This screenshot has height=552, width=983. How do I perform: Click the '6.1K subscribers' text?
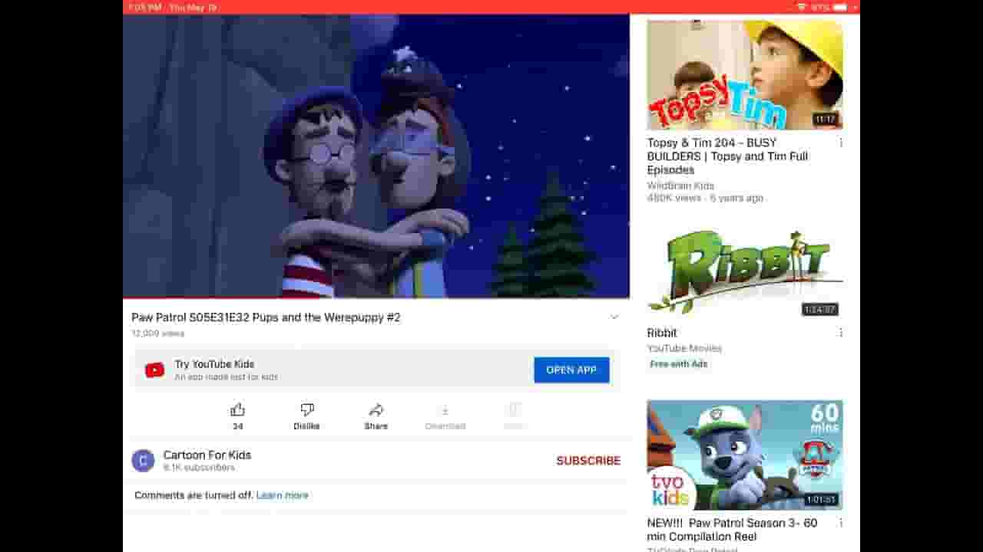coord(199,468)
